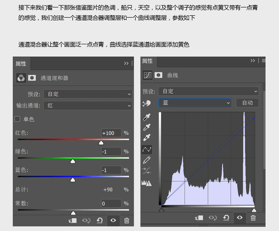Open the Channel Mixer 预设 preset dropdown
This screenshot has height=231, width=279.
point(88,94)
